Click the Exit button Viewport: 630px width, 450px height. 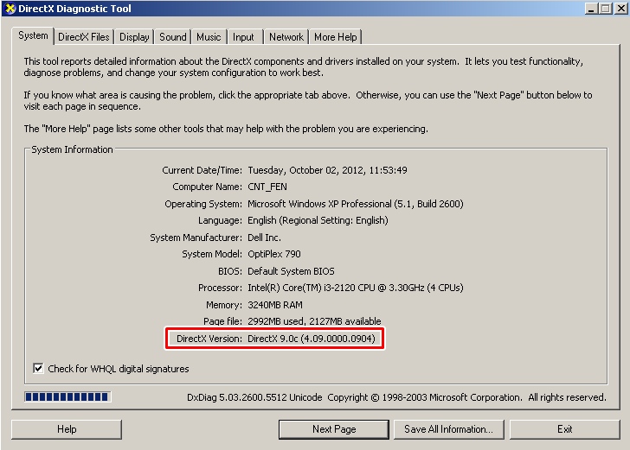tap(564, 429)
